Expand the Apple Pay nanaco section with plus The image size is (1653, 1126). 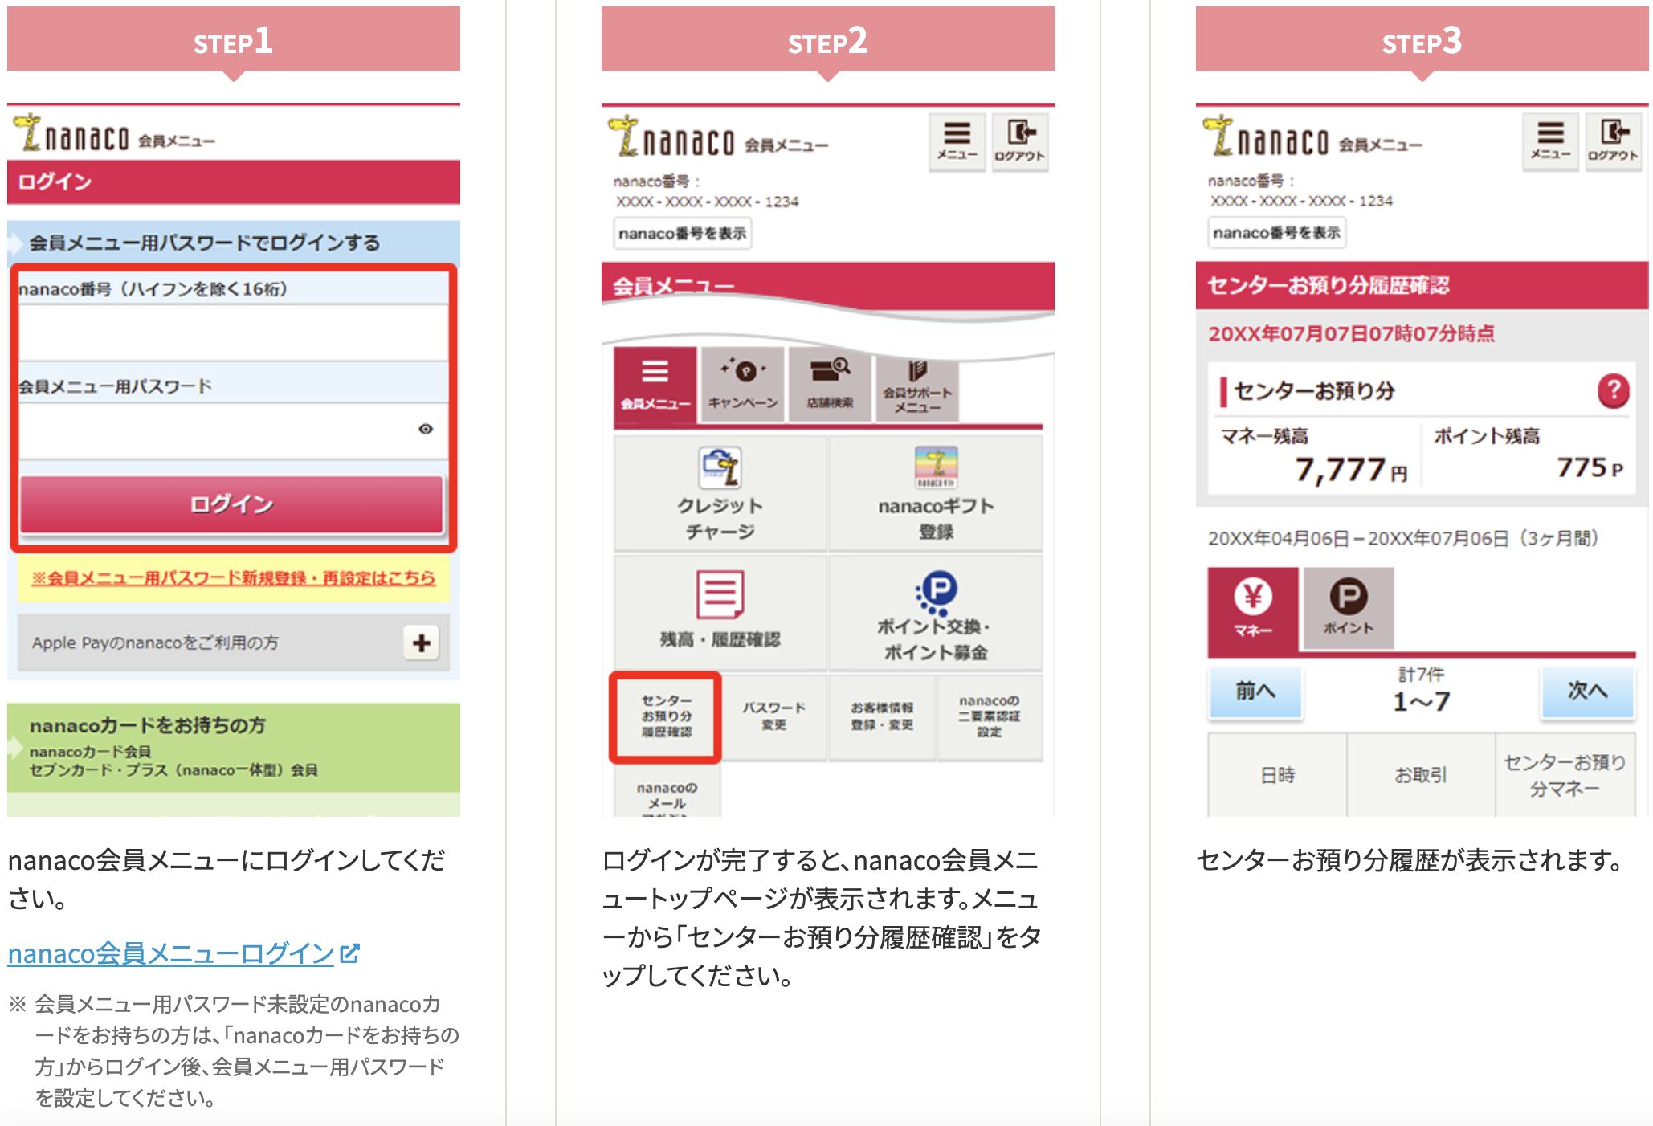pyautogui.click(x=421, y=643)
